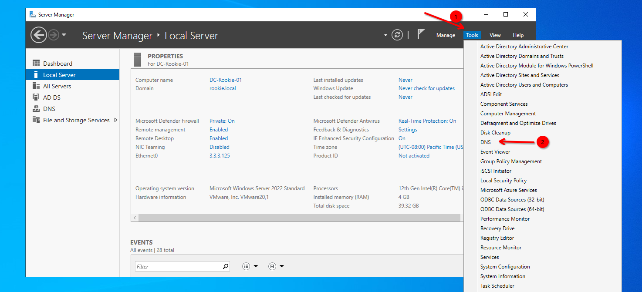Click the search magnifier in Filter box
The image size is (642, 292).
(x=226, y=266)
